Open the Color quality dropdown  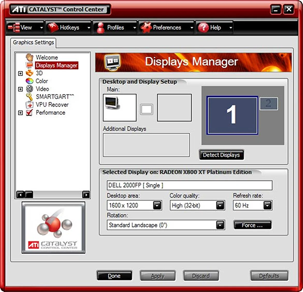click(220, 205)
